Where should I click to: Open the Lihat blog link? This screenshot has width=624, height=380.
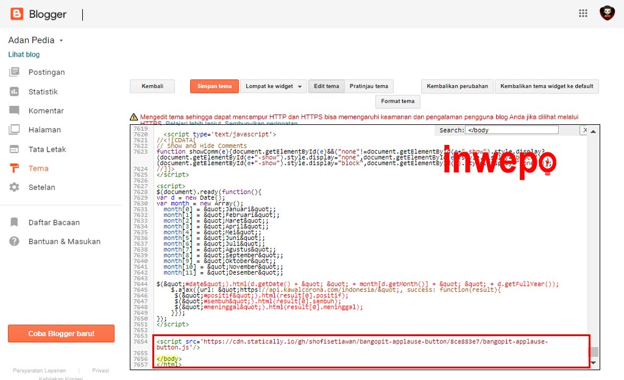(x=24, y=54)
